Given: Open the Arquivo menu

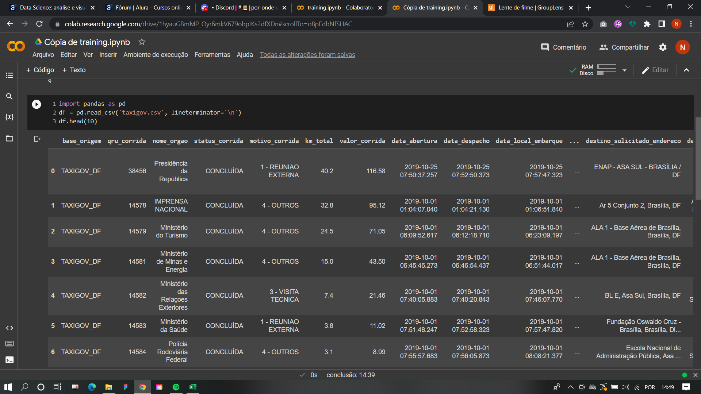Looking at the screenshot, I should click(x=43, y=55).
